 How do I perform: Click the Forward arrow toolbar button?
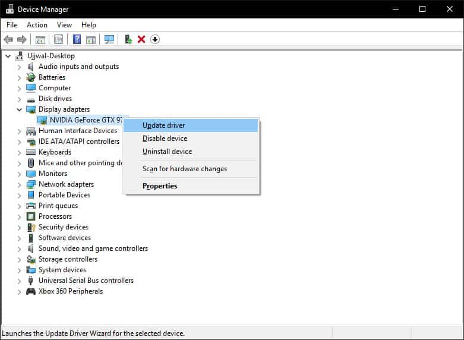click(x=22, y=39)
